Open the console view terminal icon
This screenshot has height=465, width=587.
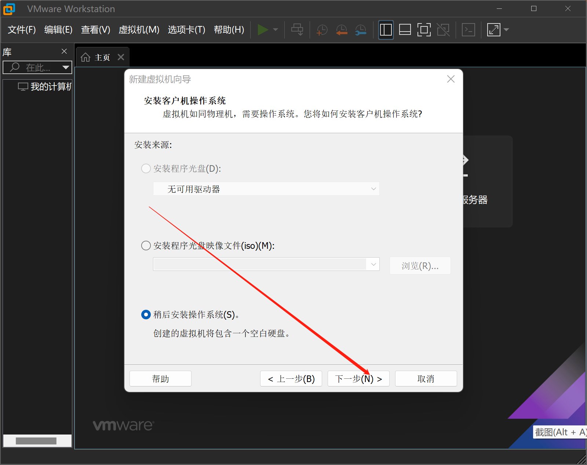[468, 30]
